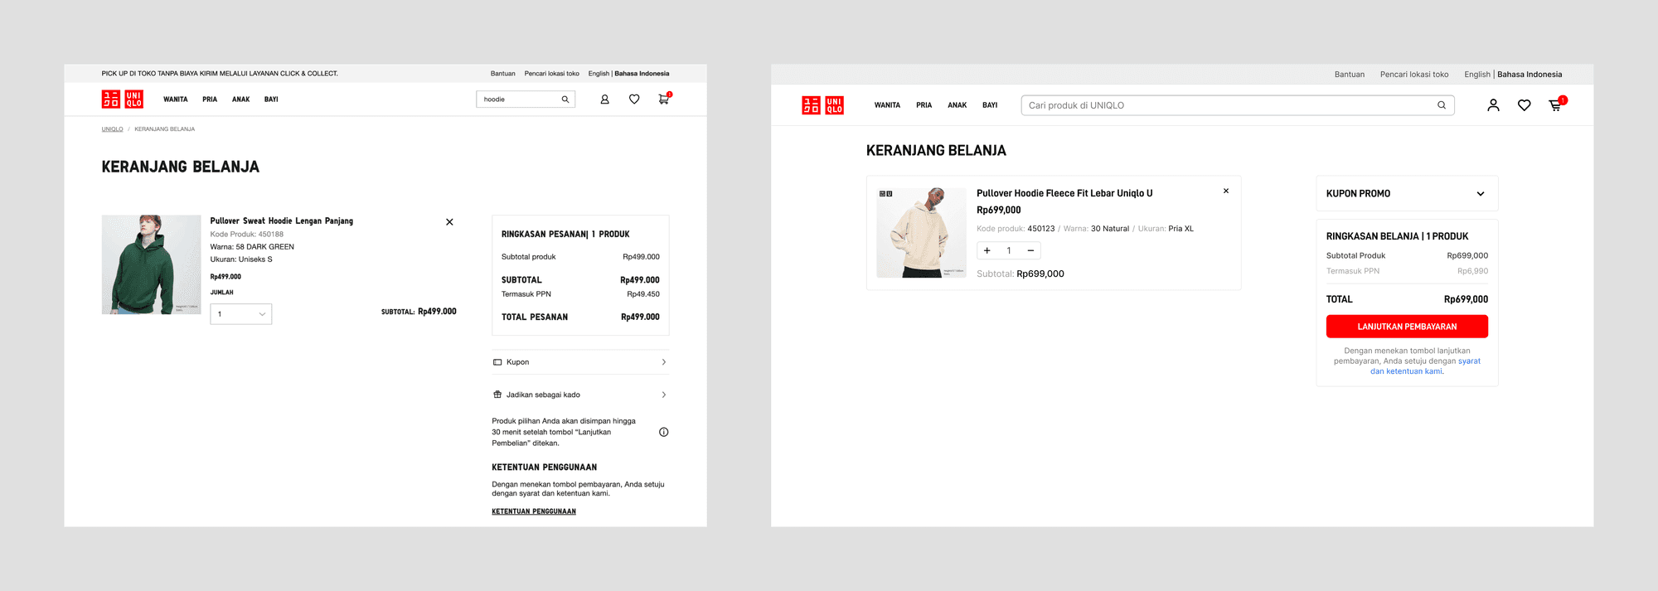Screen dimensions: 1658x591
Task: Click 'Warna: 58 DARK GREEN' text
Action: pos(252,247)
